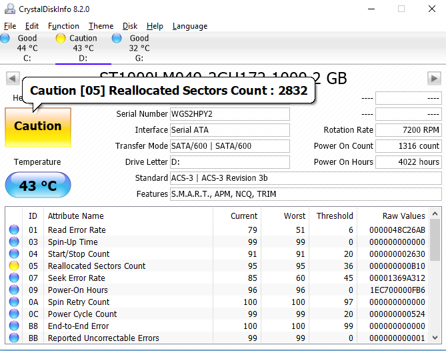
Task: Click the Drive Letter field D:
Action: pyautogui.click(x=230, y=162)
